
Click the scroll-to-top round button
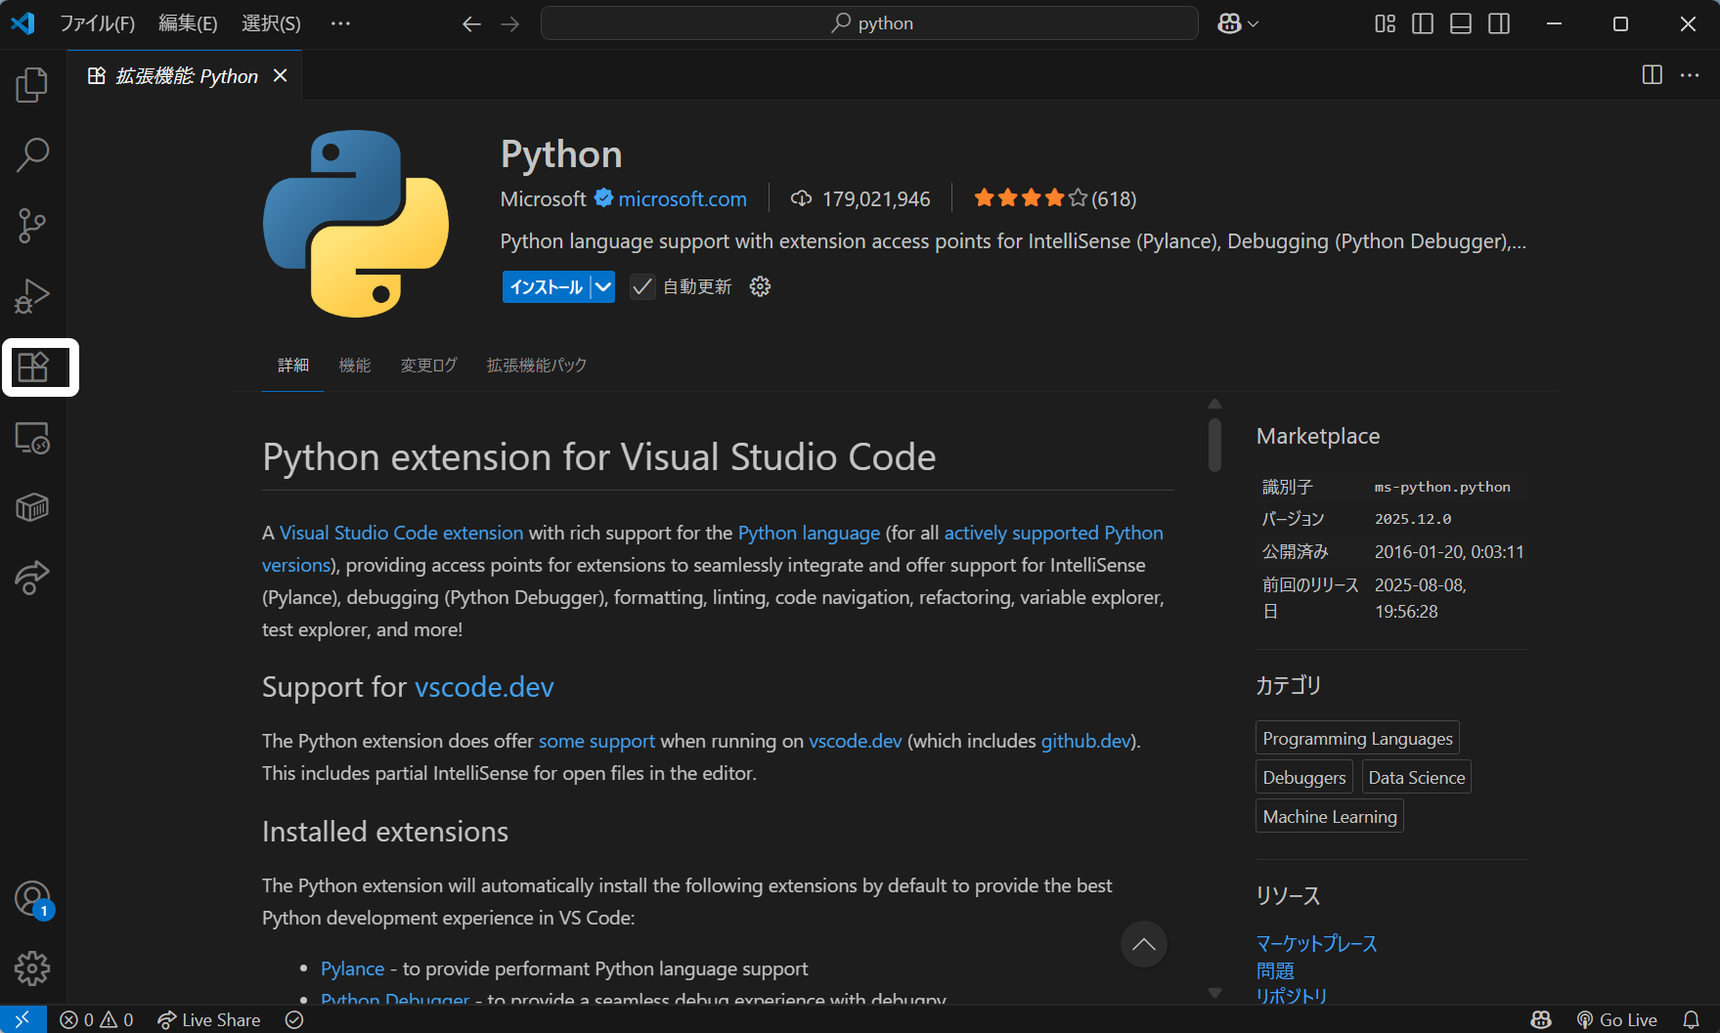tap(1143, 944)
